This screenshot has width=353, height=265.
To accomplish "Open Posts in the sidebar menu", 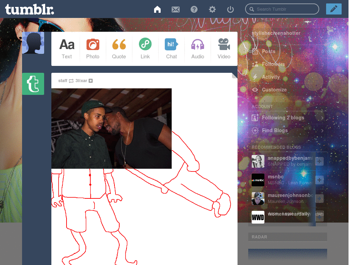I will pos(269,51).
